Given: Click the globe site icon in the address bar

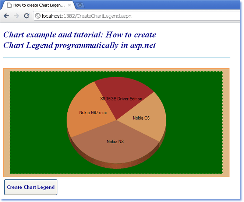Looking at the screenshot, I should pos(38,16).
